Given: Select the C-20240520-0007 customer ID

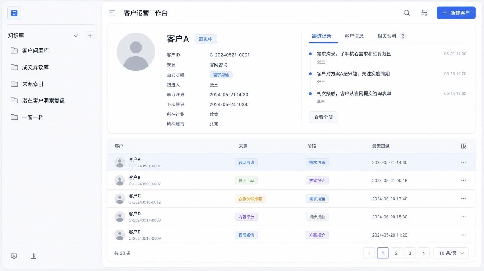Looking at the screenshot, I should [x=145, y=184].
